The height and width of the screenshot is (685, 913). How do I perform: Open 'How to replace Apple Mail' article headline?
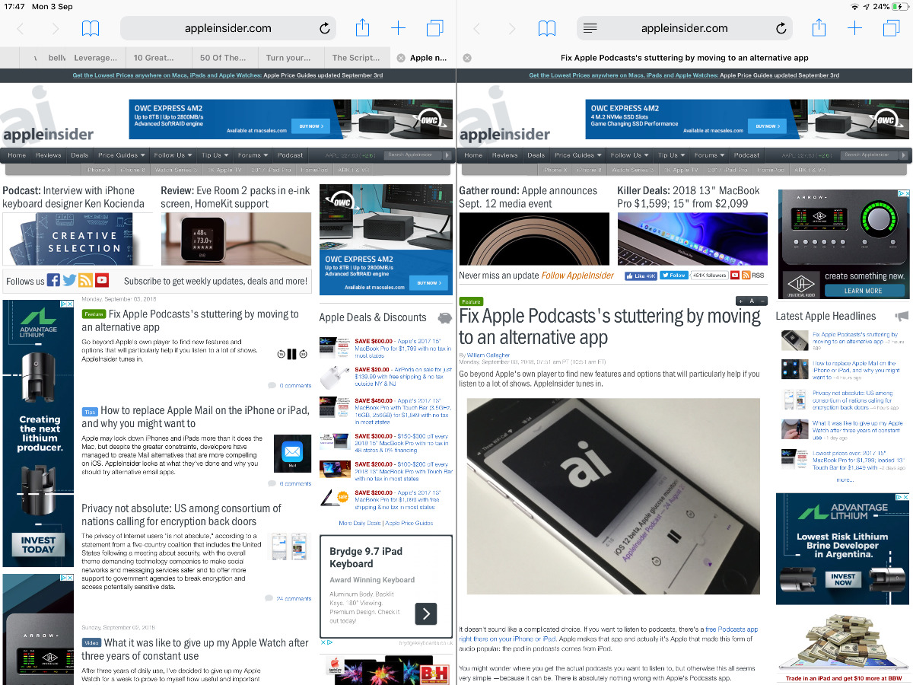196,416
